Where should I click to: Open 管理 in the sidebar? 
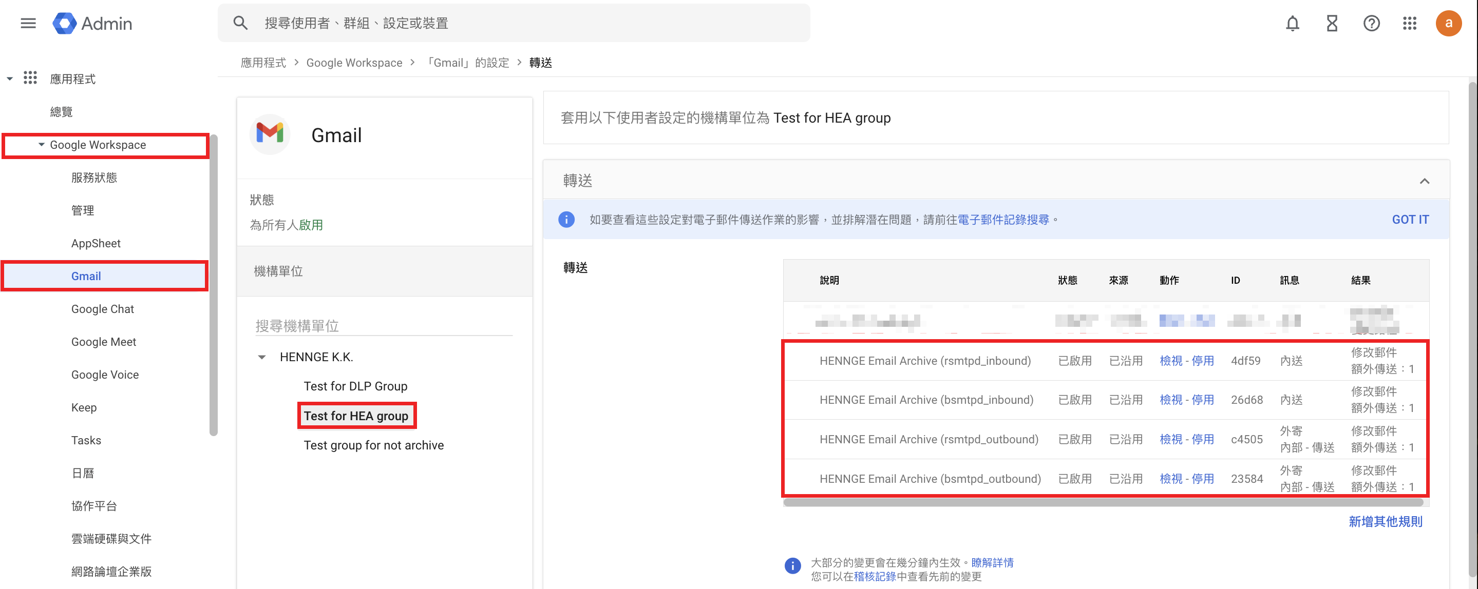click(83, 210)
